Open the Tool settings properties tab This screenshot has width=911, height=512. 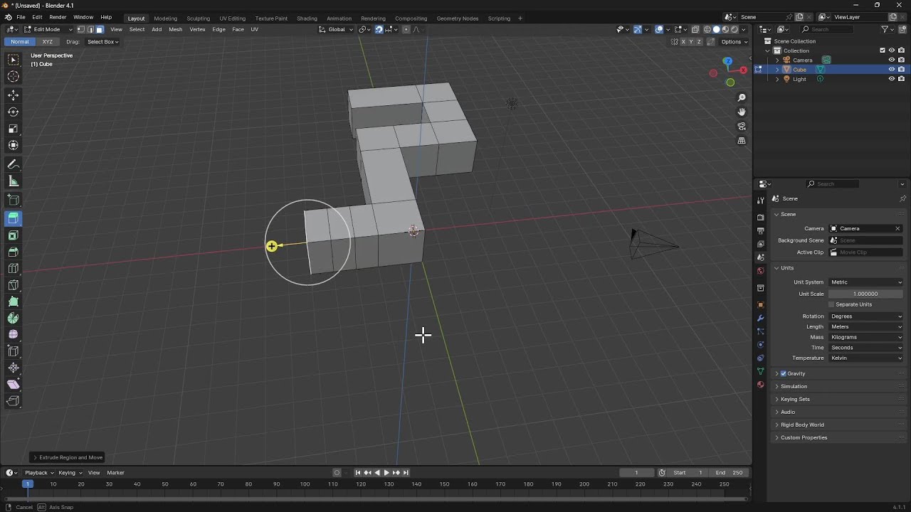pyautogui.click(x=761, y=200)
